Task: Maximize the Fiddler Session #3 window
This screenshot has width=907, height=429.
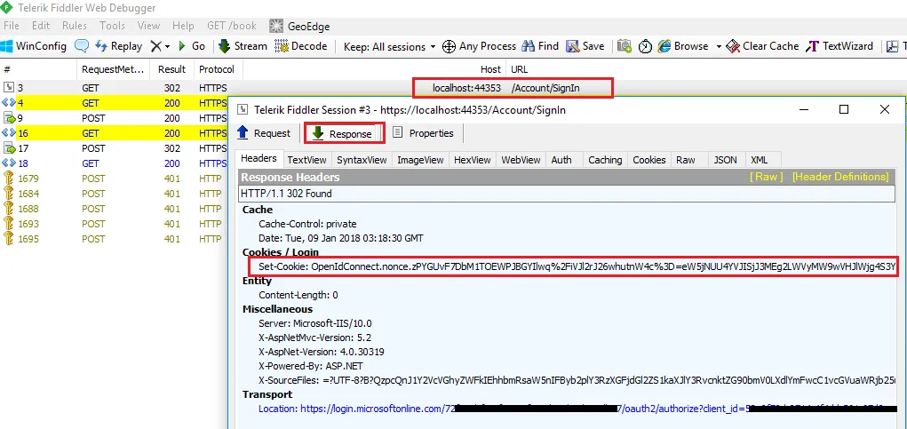Action: [x=844, y=109]
